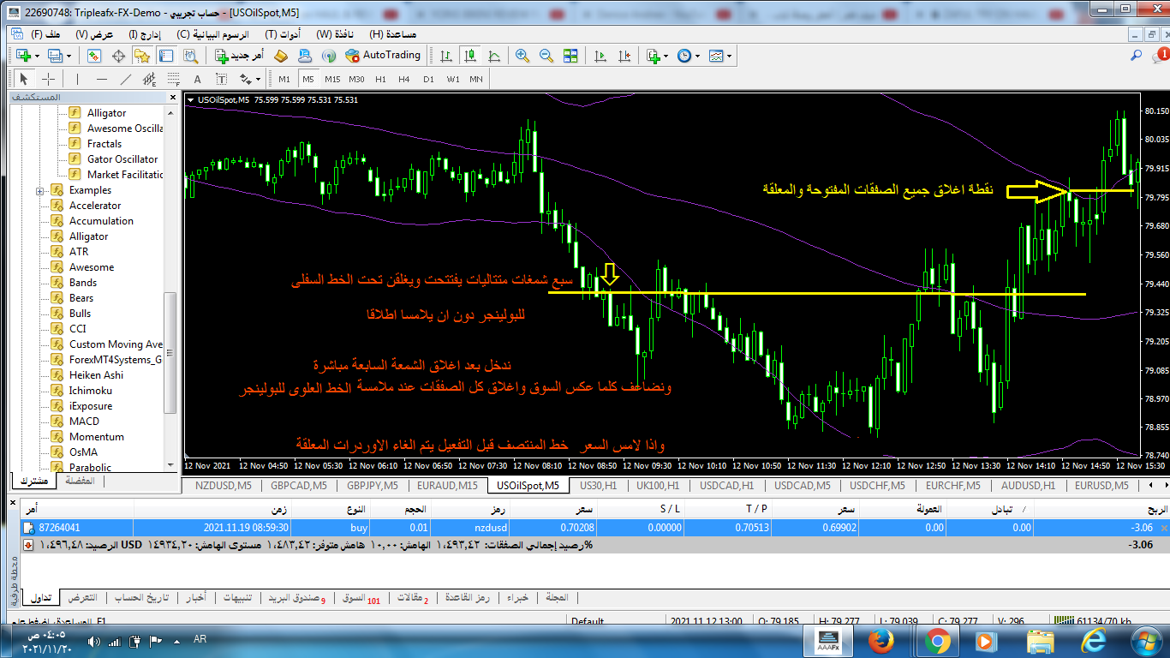
Task: Open the periodicity clock dropdown
Action: pyautogui.click(x=698, y=56)
